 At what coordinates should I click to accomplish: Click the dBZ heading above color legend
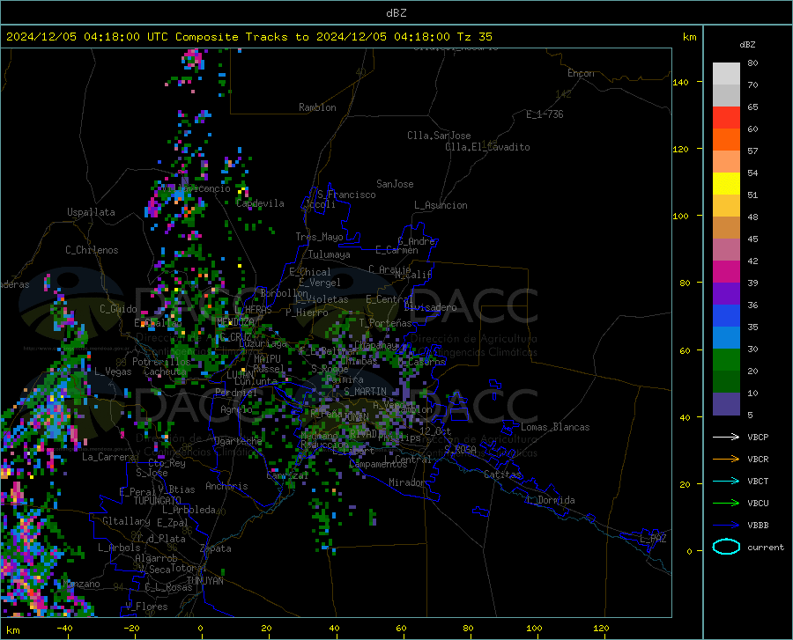click(747, 44)
